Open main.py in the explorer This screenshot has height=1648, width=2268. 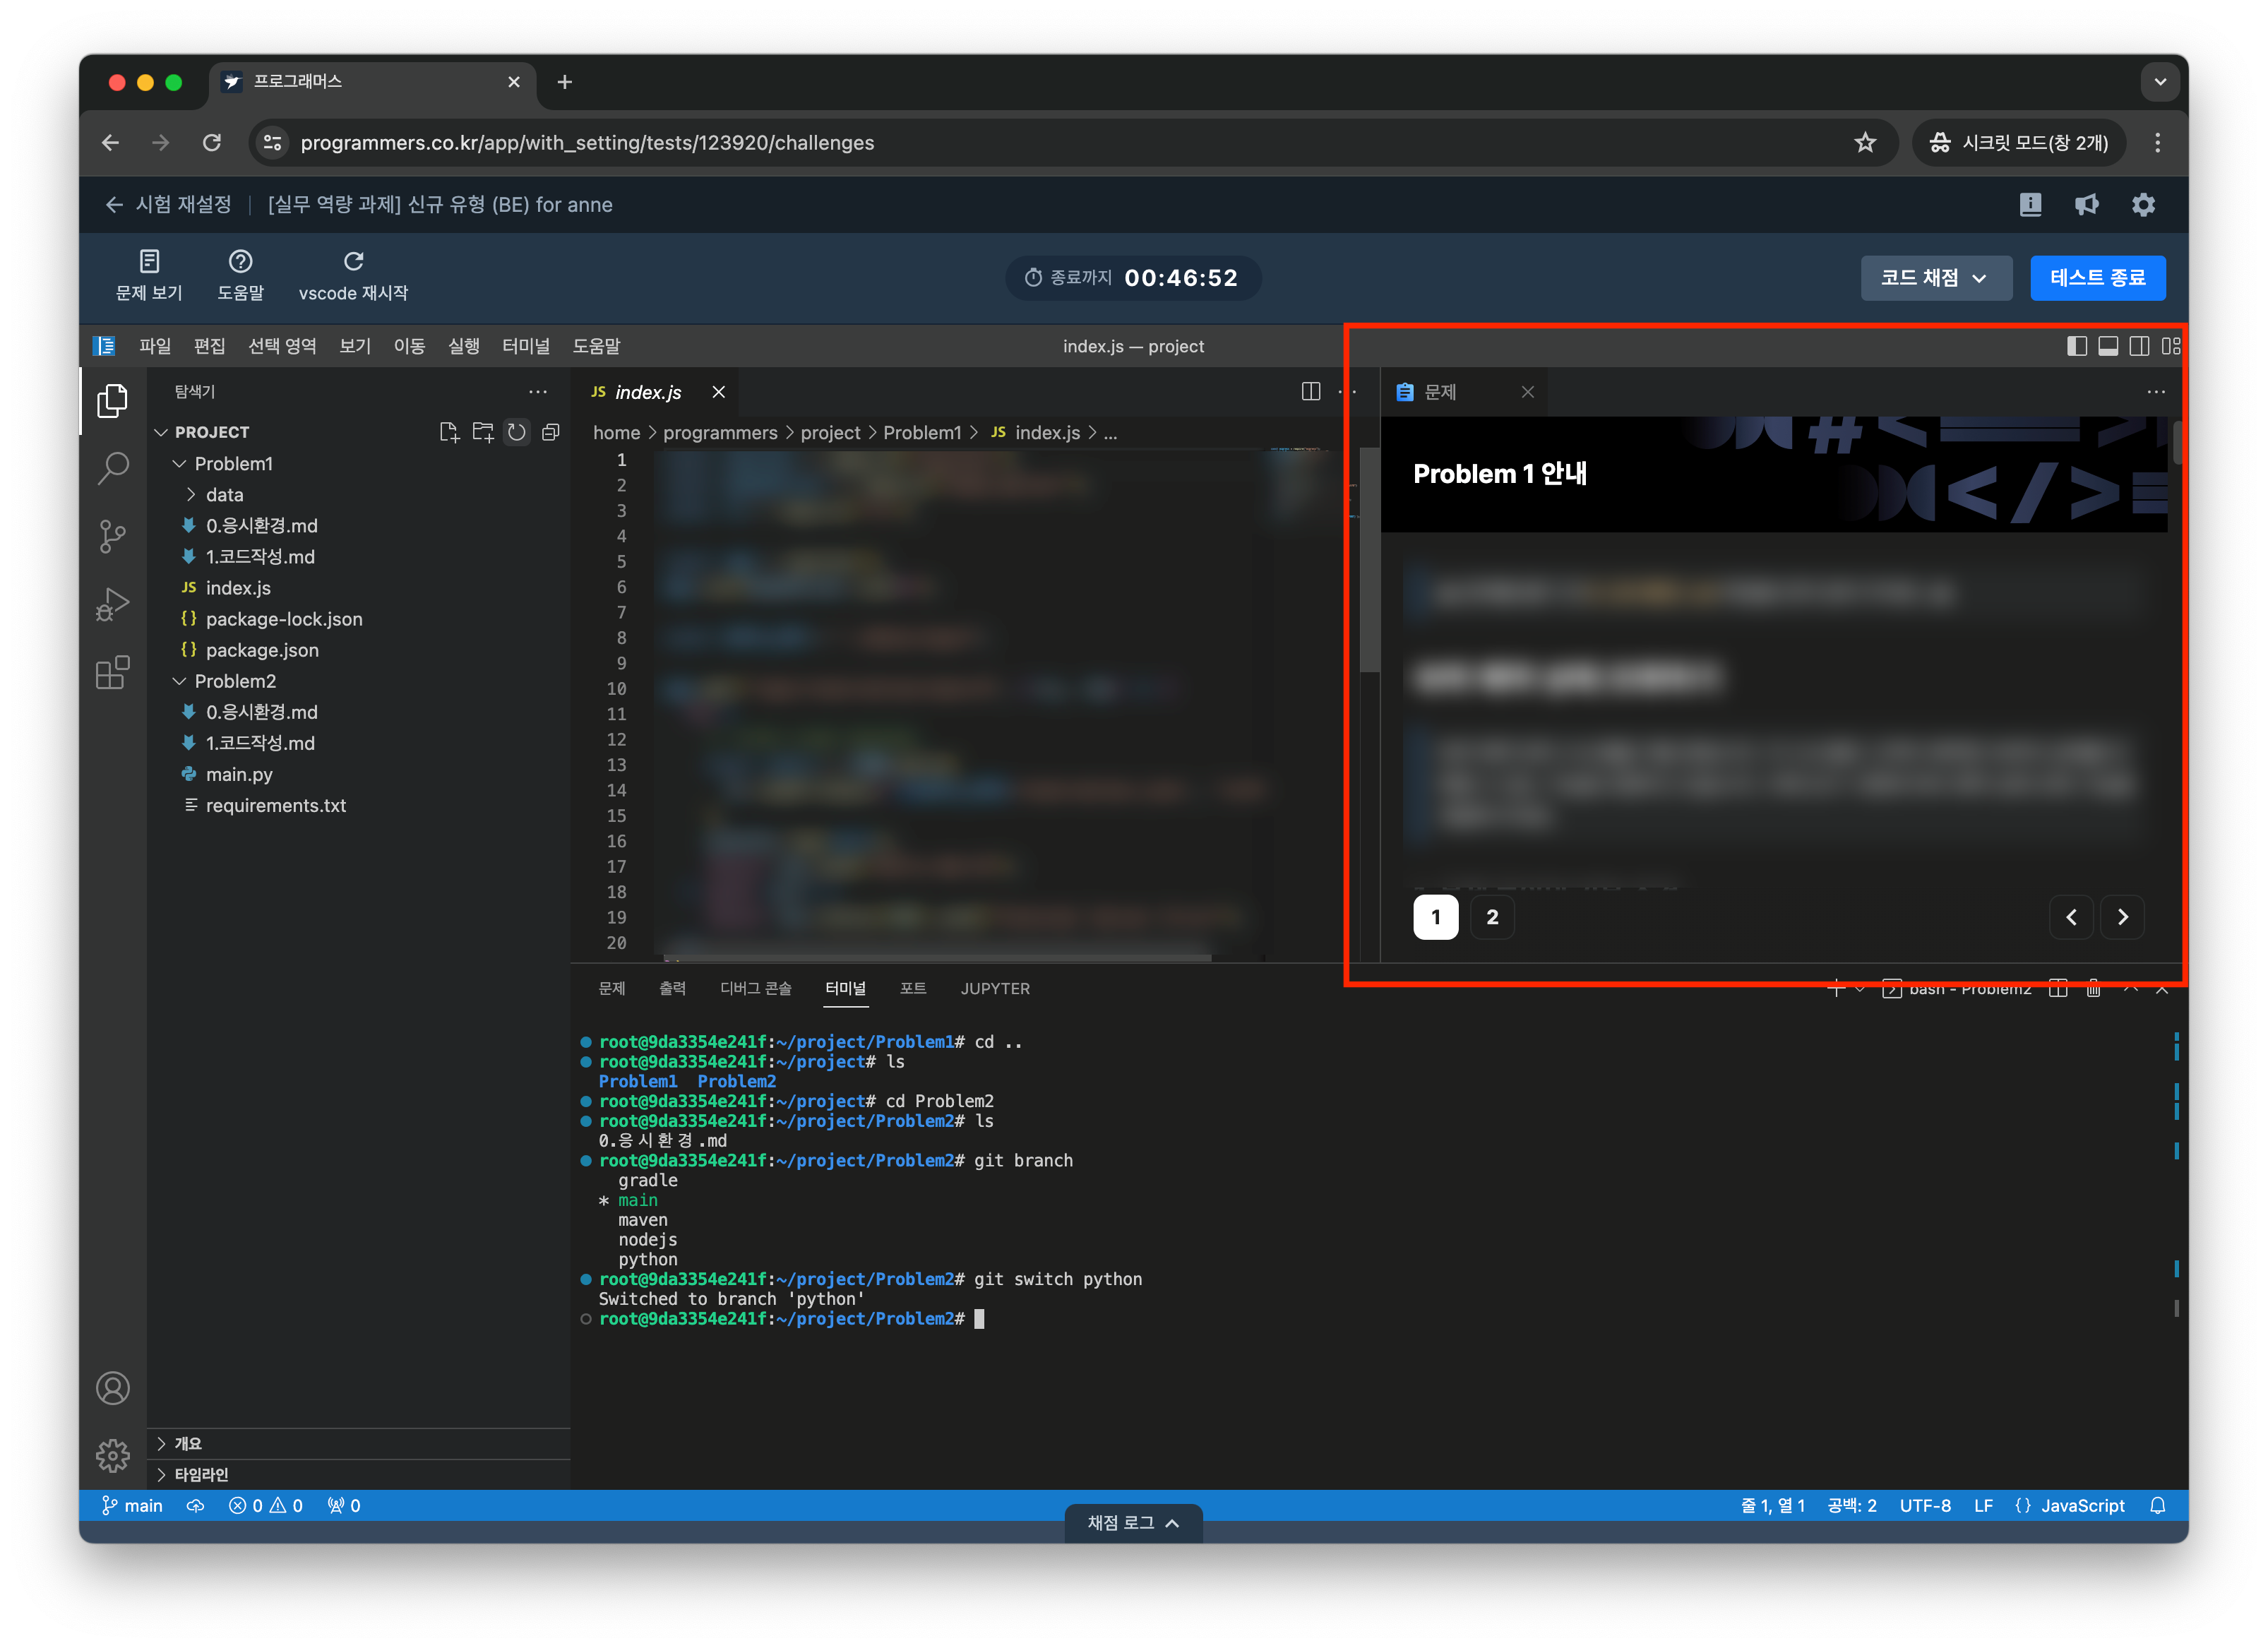coord(239,775)
